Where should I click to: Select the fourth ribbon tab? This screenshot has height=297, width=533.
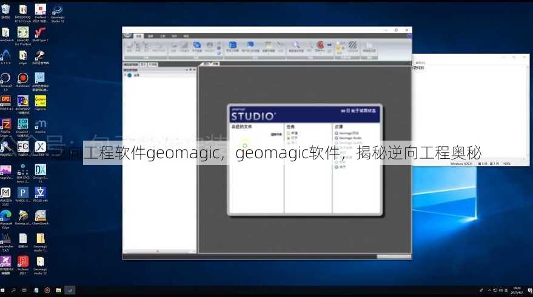point(175,36)
